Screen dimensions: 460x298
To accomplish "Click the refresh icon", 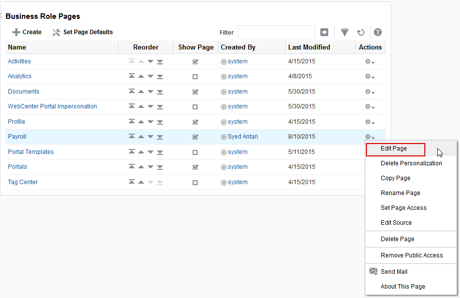I will point(361,32).
